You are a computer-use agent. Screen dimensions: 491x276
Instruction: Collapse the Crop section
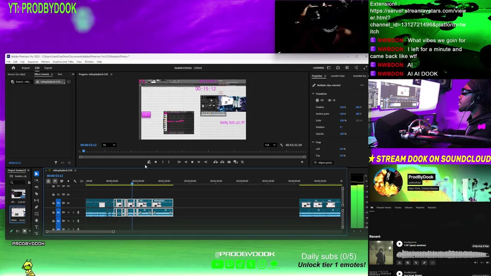313,142
